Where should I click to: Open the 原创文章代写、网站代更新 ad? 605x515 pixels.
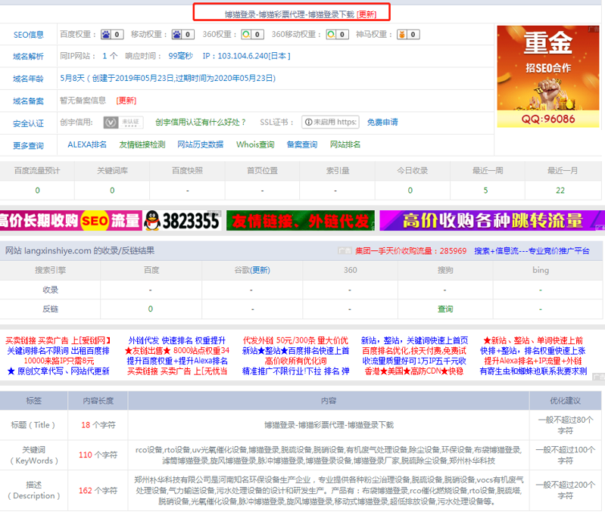click(x=58, y=371)
